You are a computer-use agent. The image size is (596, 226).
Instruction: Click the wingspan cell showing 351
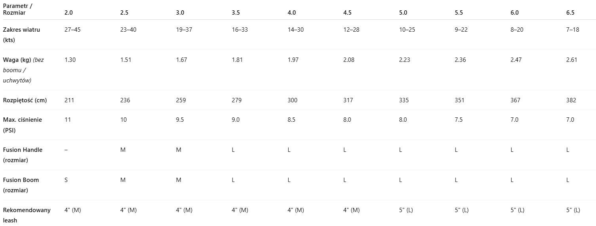(x=460, y=100)
